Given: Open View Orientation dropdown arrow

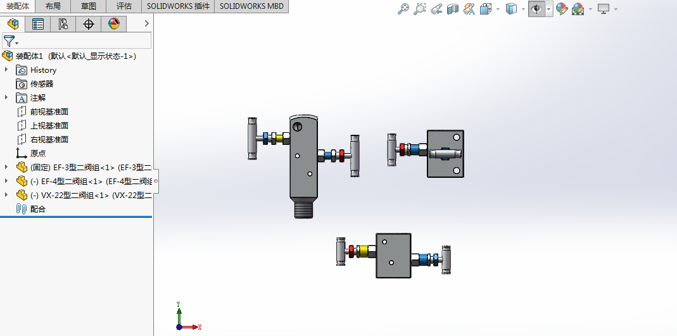Looking at the screenshot, I should pyautogui.click(x=498, y=9).
